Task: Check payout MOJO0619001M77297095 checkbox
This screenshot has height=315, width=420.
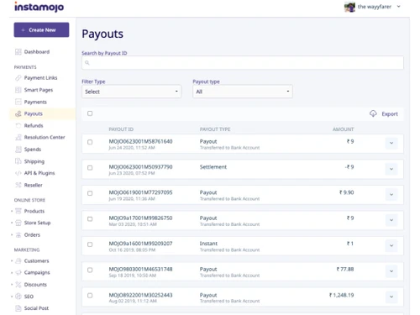Action: click(x=90, y=193)
